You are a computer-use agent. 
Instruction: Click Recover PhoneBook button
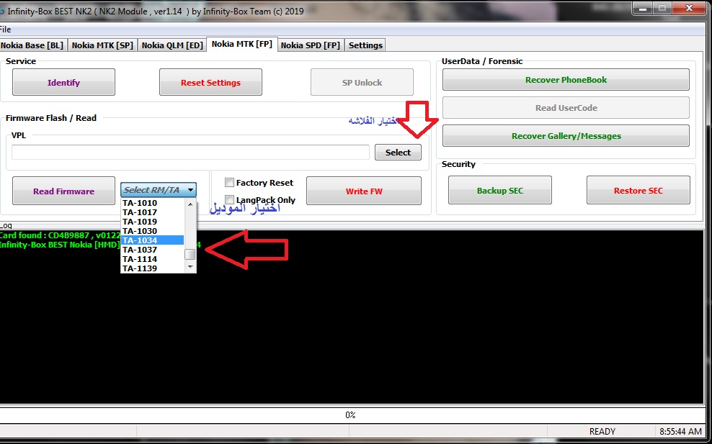pos(566,80)
